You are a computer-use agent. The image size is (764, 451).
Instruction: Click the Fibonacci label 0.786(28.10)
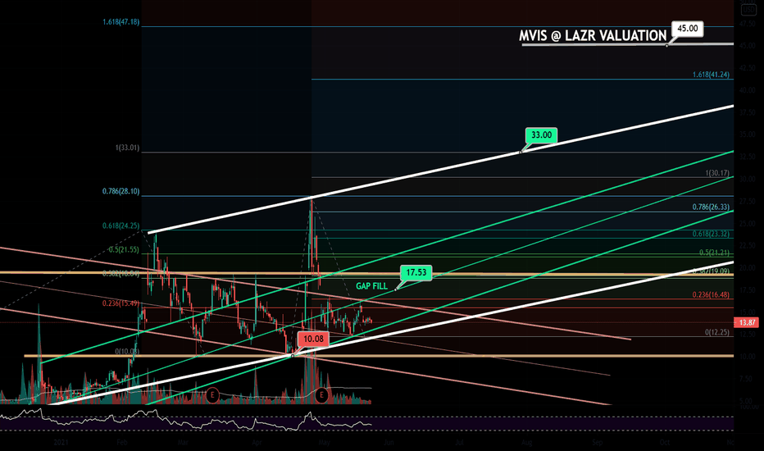click(121, 192)
